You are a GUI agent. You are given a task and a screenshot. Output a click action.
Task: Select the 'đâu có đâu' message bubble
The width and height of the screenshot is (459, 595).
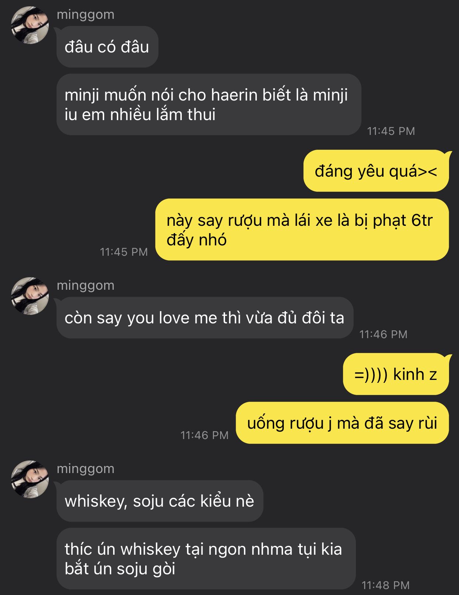107,47
